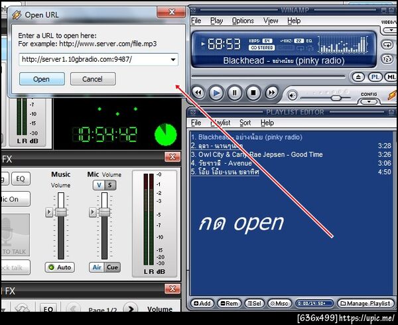Close the upper FX panel
The height and width of the screenshot is (325, 398).
pyautogui.click(x=172, y=157)
